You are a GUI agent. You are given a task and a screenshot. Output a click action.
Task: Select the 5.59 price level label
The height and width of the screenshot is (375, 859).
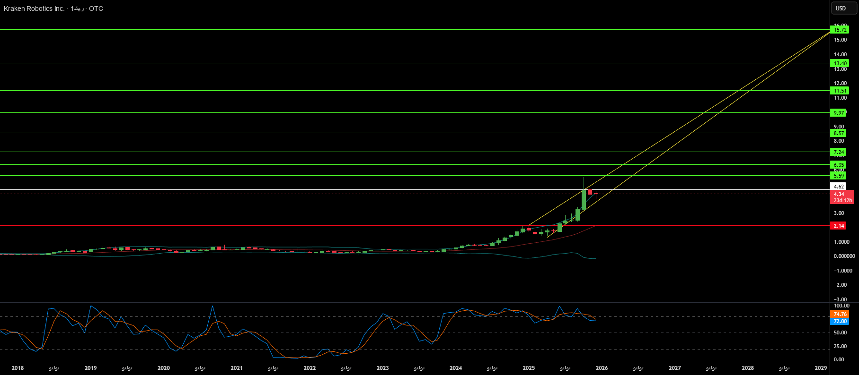839,176
